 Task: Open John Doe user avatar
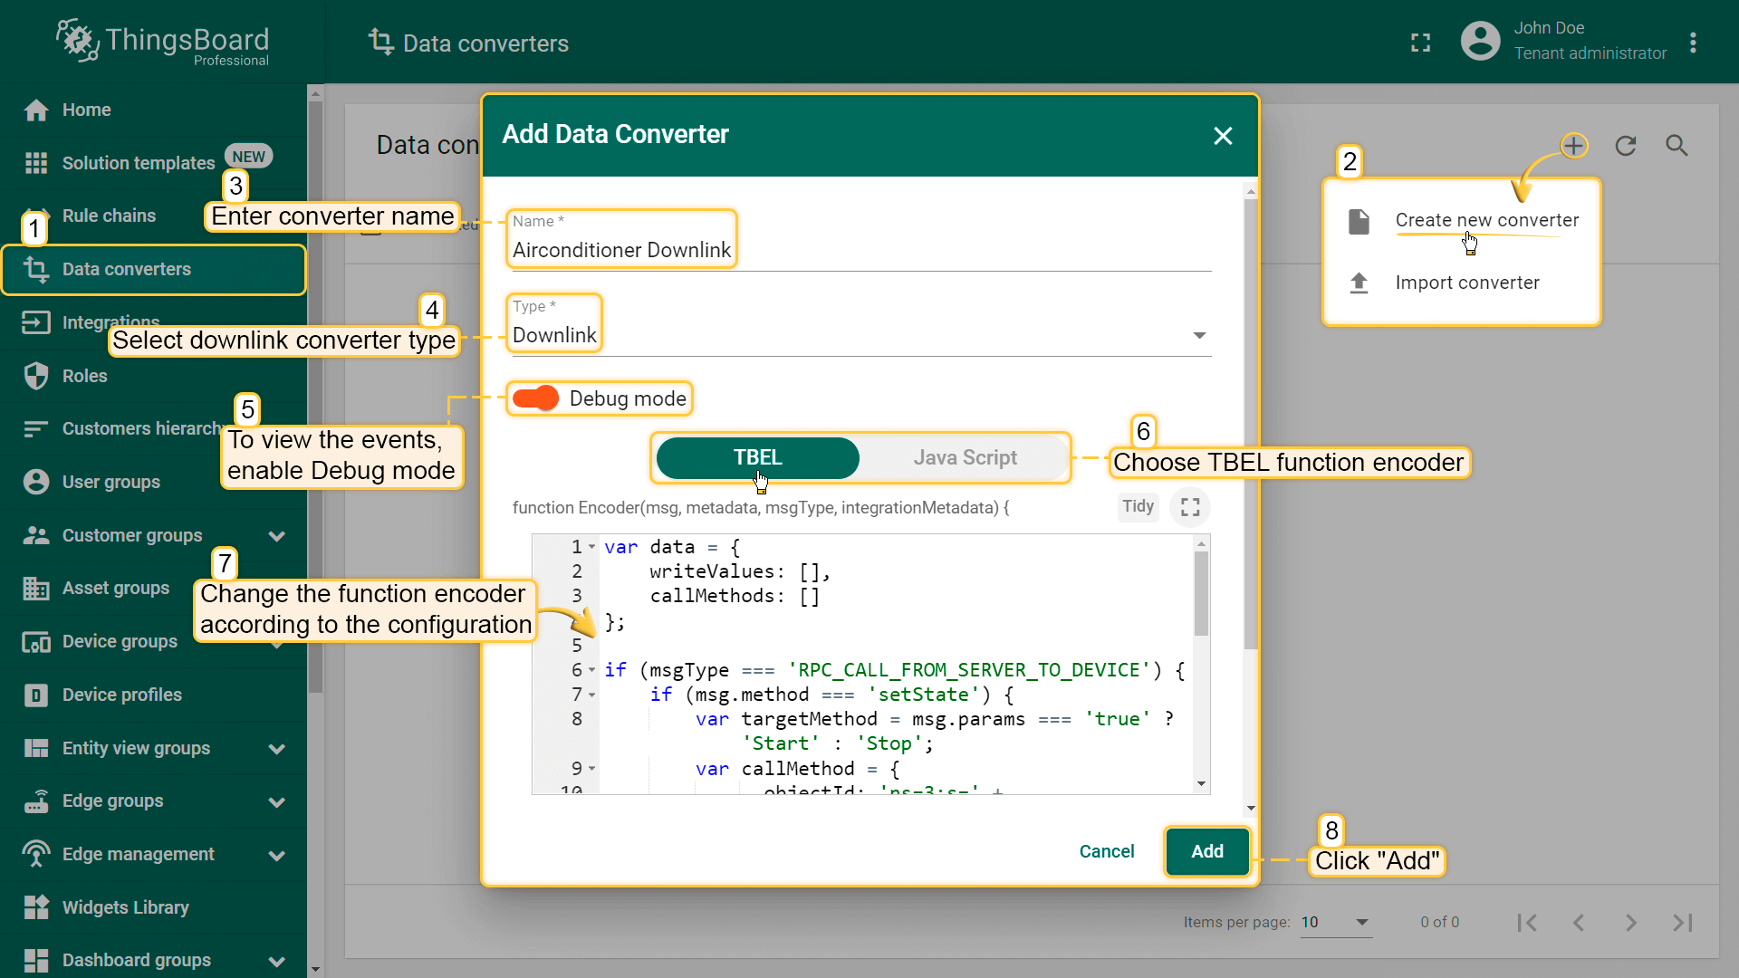(1480, 42)
